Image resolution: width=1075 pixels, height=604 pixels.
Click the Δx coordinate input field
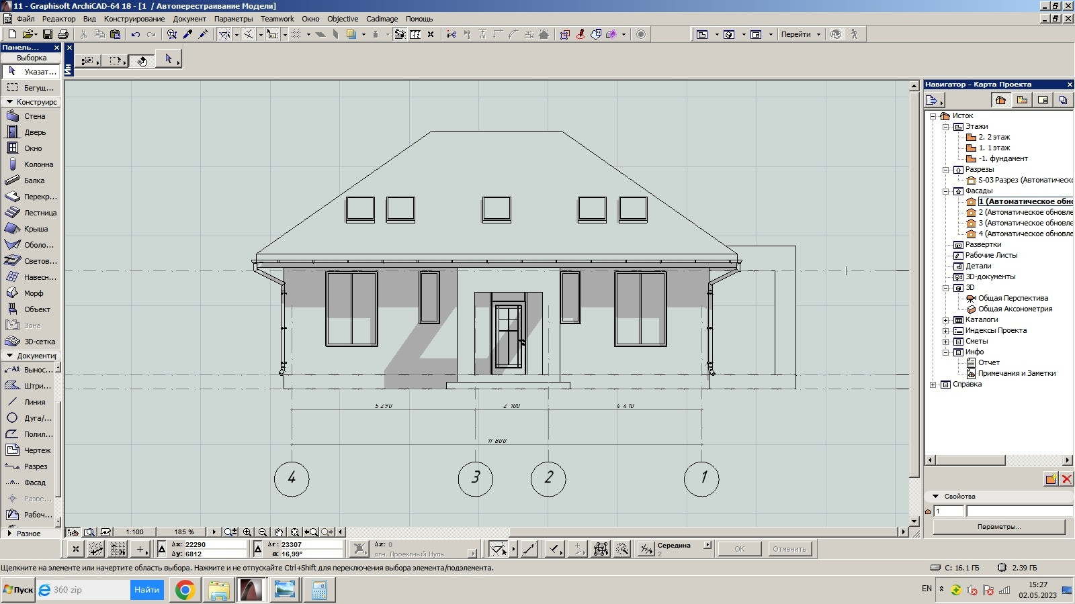click(x=215, y=545)
